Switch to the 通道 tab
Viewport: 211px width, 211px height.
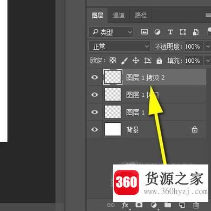(x=118, y=15)
